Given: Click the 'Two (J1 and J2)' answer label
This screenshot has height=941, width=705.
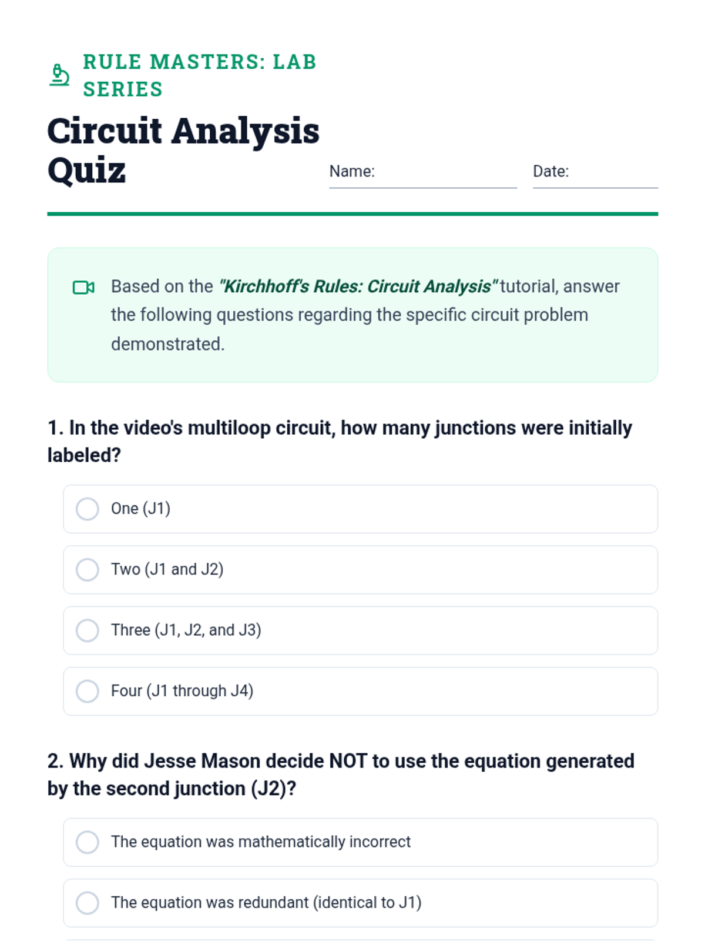Looking at the screenshot, I should (x=167, y=569).
